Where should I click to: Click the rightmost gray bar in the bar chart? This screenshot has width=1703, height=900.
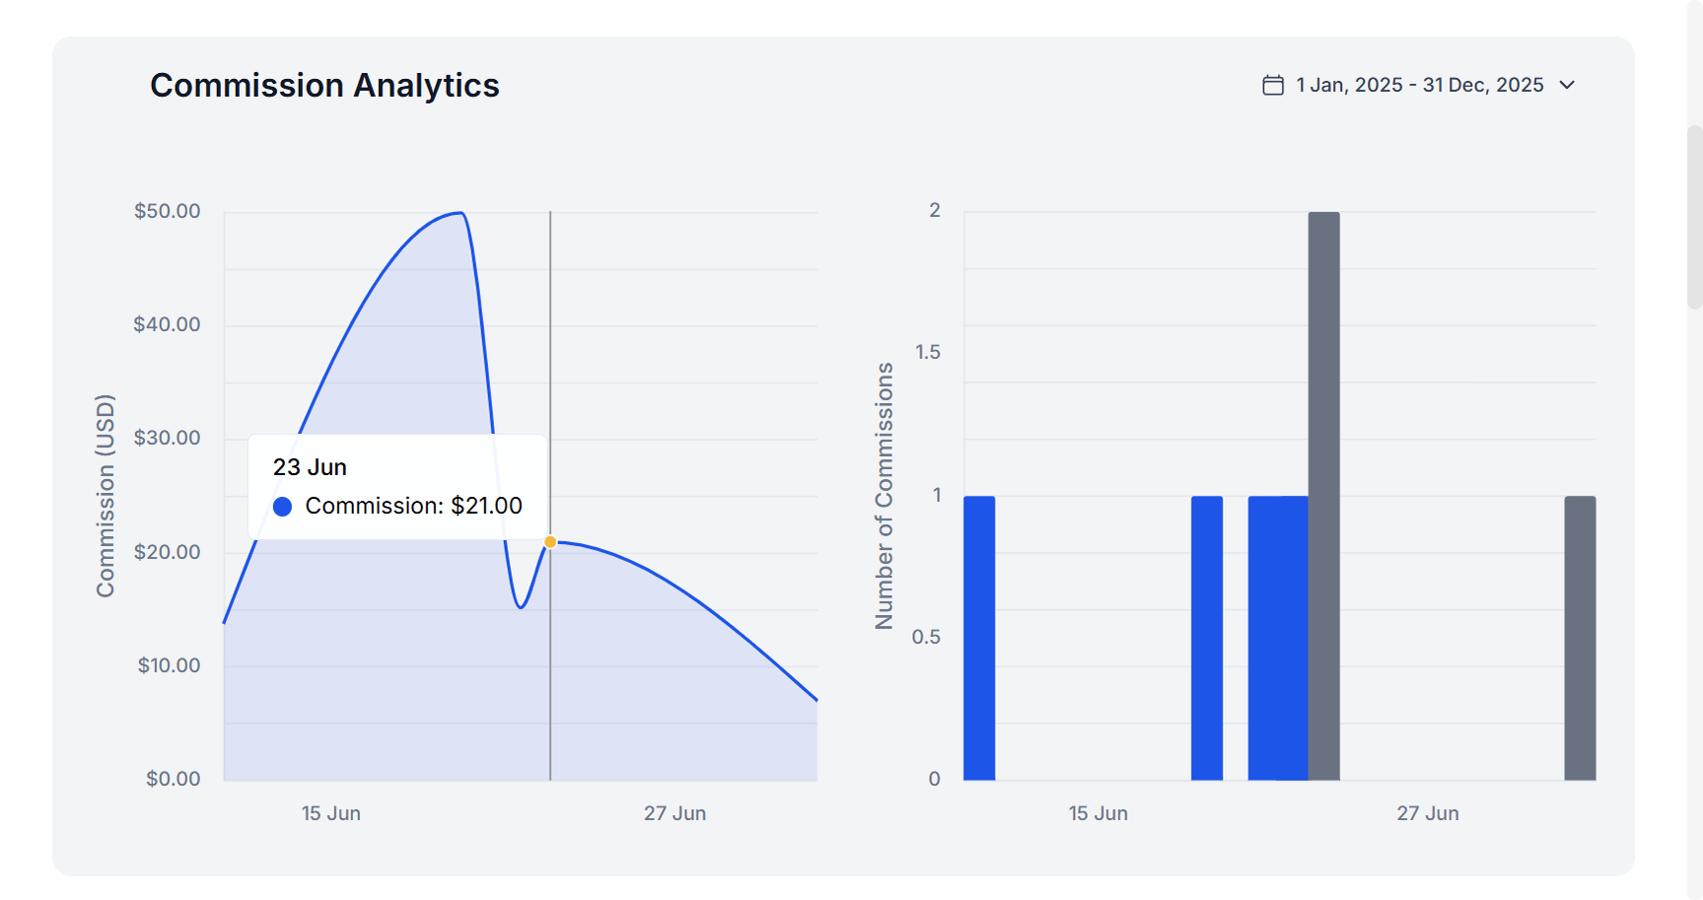[x=1580, y=638]
